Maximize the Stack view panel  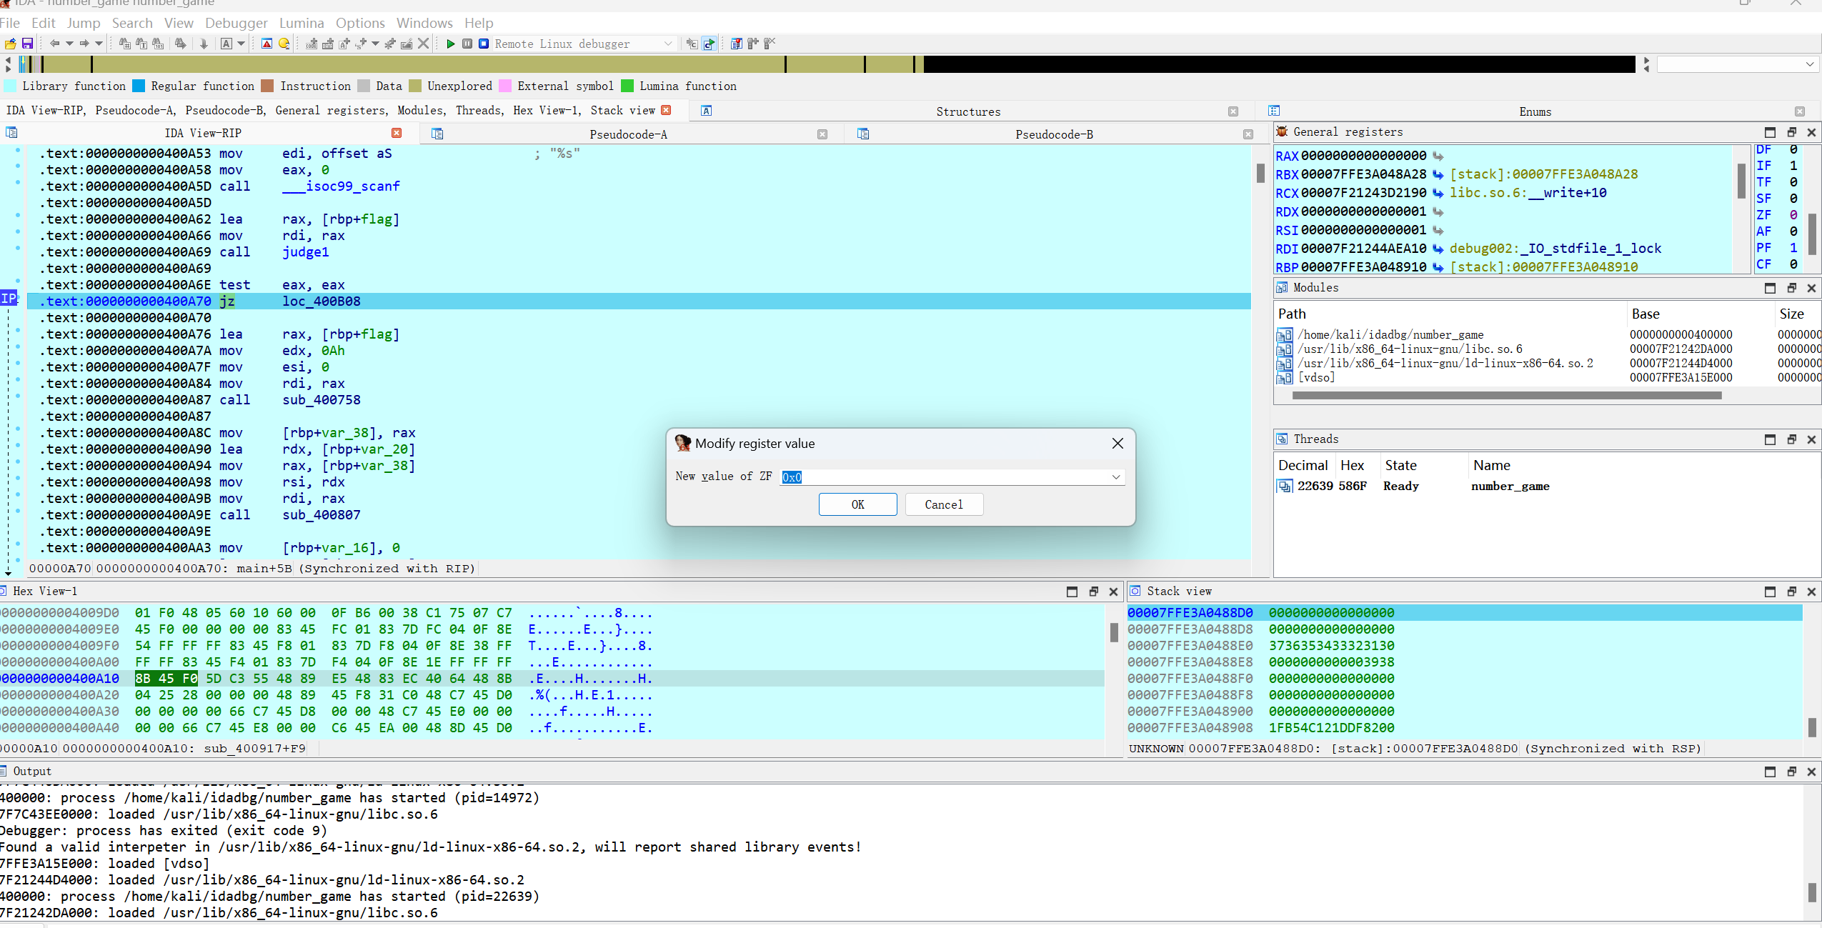pos(1770,592)
